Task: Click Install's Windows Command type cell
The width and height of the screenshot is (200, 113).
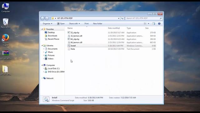Action: pos(135,46)
